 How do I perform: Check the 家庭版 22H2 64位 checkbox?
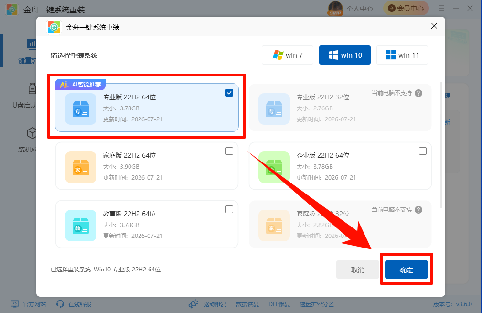click(x=229, y=151)
